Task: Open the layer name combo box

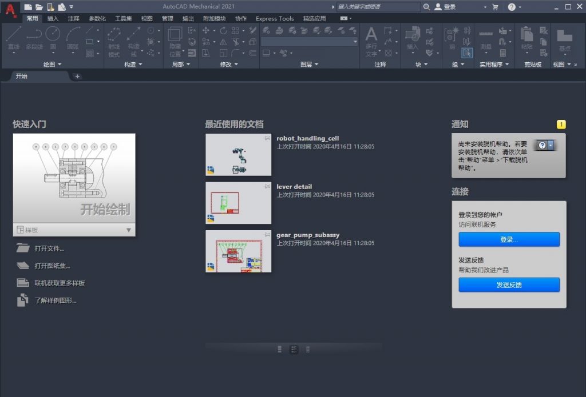Action: click(x=310, y=42)
